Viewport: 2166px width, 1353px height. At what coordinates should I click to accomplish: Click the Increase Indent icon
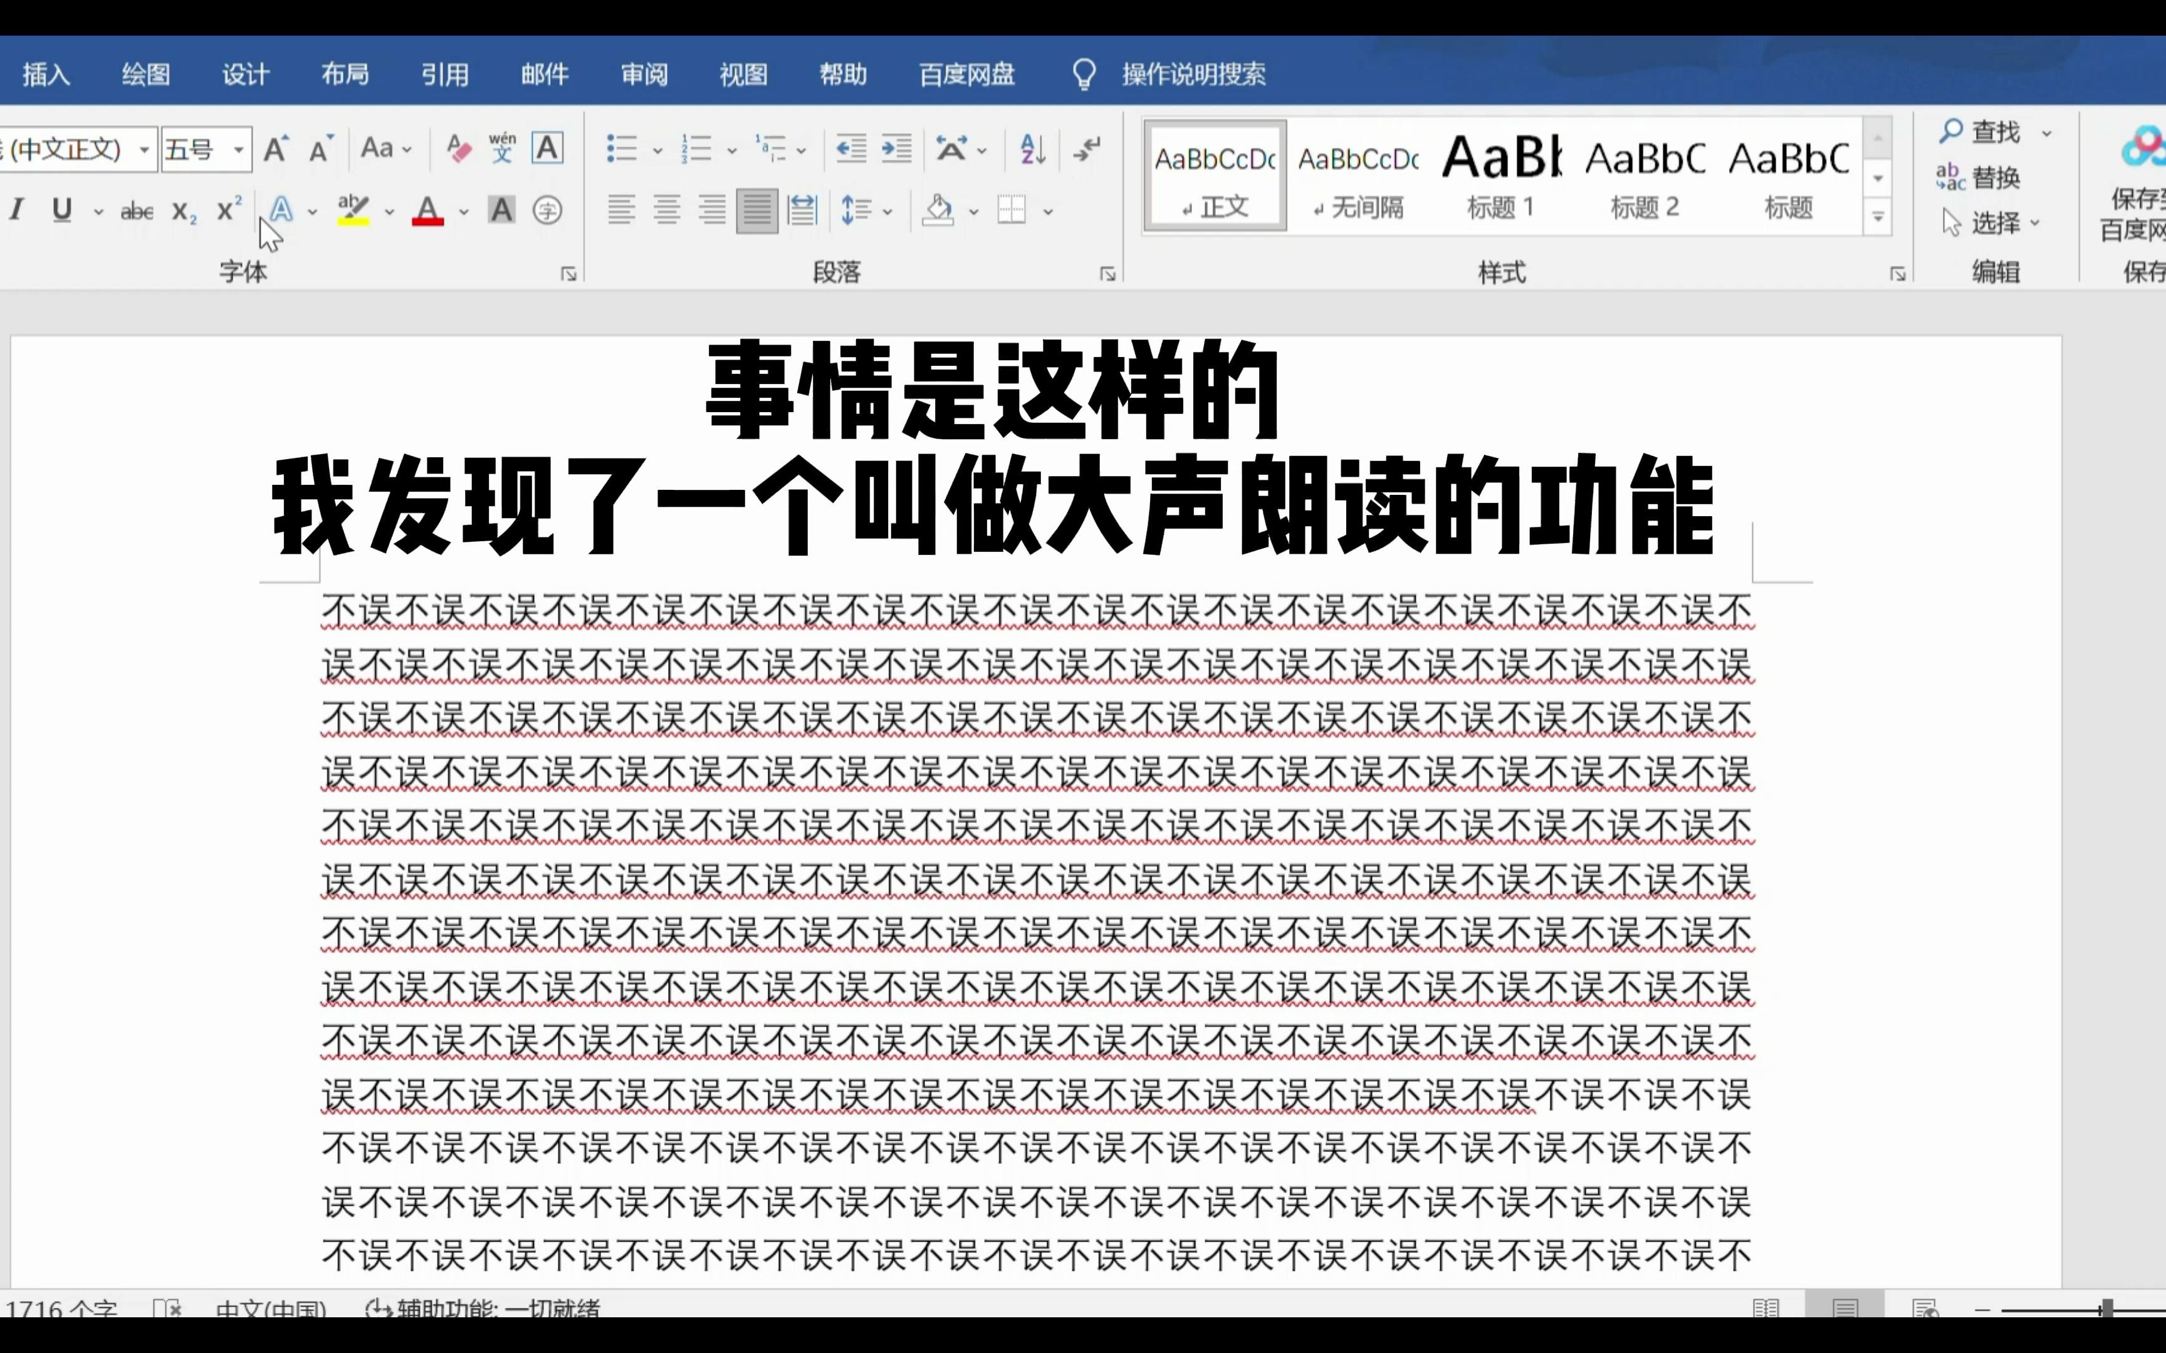896,148
